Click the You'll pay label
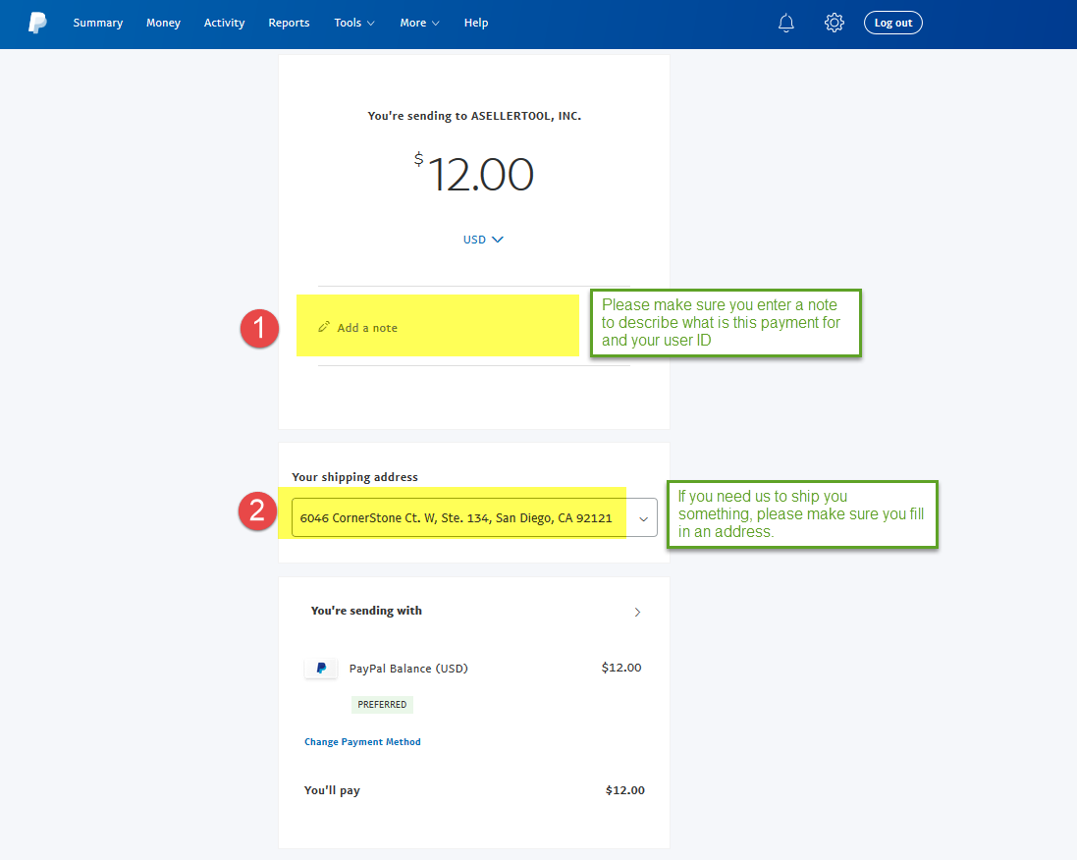 coord(332,790)
